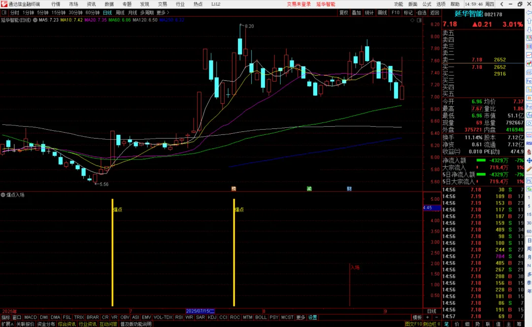Click the minus zoom button near 模板

pos(436,318)
